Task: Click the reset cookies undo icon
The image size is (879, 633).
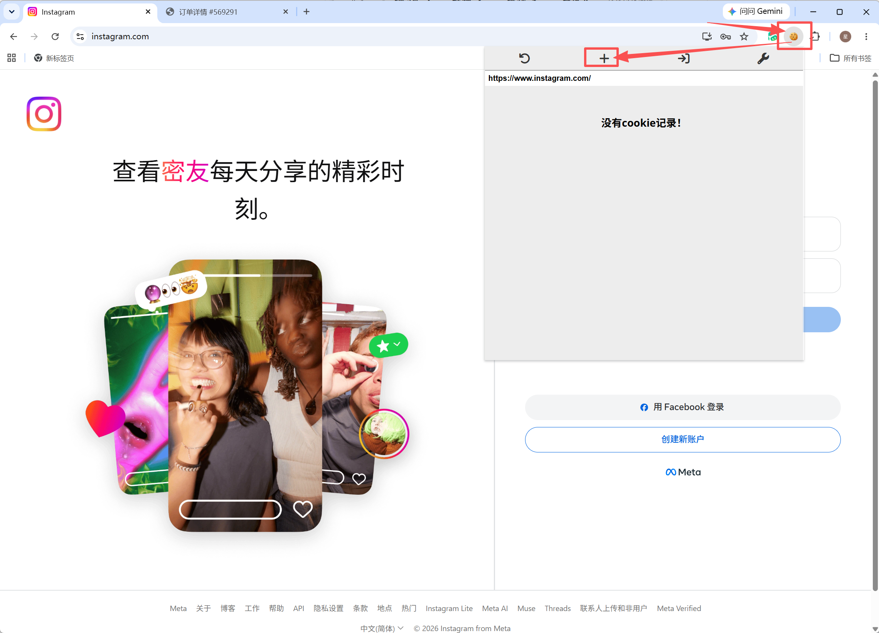Action: click(x=524, y=59)
